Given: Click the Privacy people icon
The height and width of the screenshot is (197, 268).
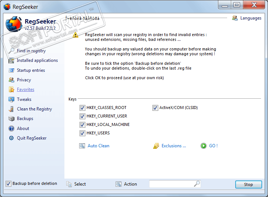Looking at the screenshot, I should click(x=11, y=80).
